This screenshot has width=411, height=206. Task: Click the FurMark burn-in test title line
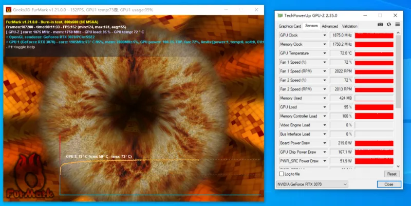(x=52, y=22)
